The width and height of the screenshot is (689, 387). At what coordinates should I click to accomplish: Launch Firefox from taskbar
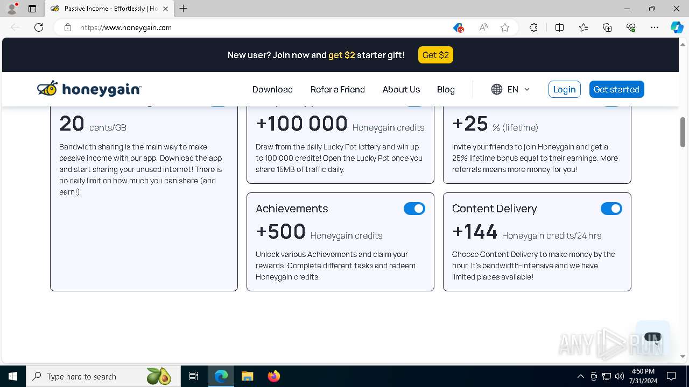click(274, 376)
